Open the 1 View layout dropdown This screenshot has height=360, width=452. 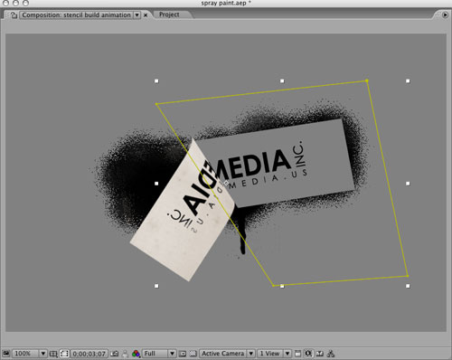[274, 354]
